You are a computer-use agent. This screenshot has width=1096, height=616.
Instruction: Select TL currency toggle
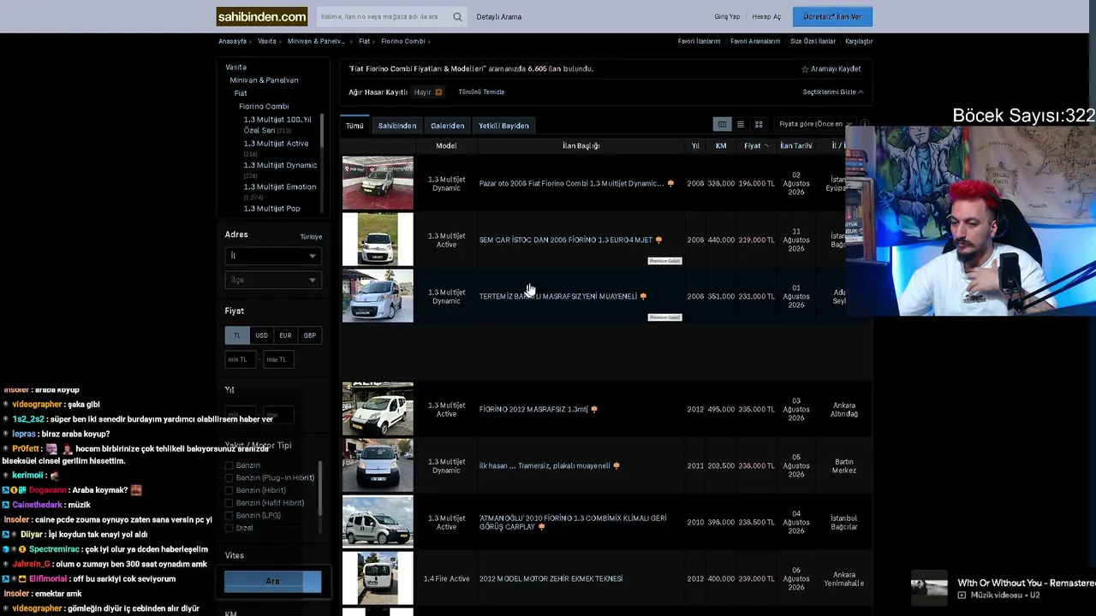[237, 335]
